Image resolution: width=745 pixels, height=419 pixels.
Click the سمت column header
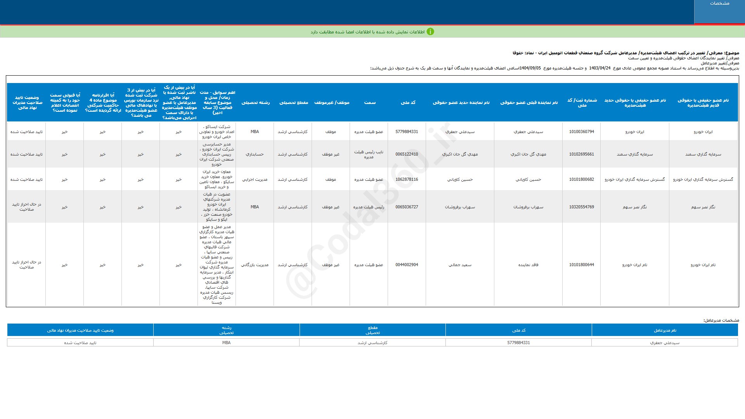[x=369, y=102]
